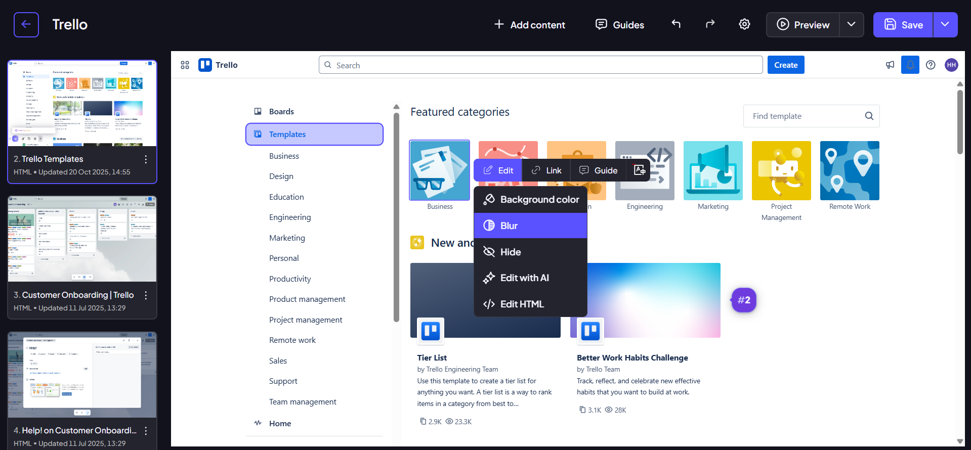
Task: Click the replace image icon in toolbar
Action: point(639,170)
